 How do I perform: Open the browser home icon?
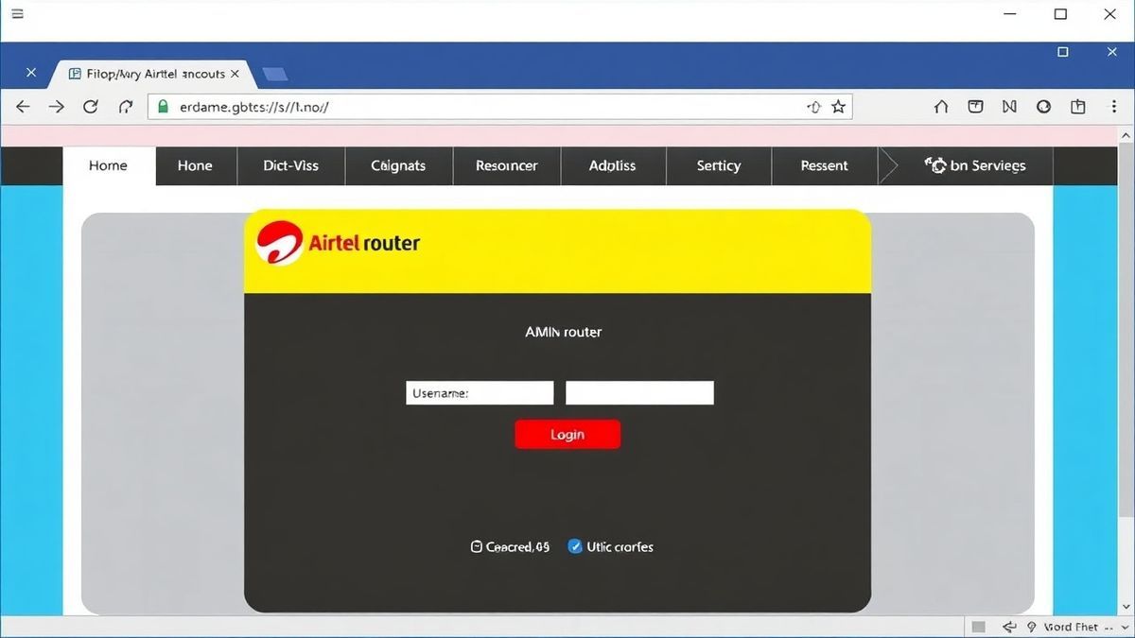pyautogui.click(x=941, y=107)
